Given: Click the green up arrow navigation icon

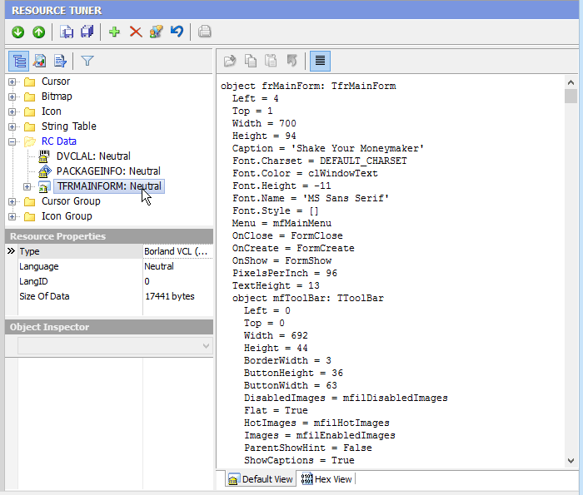Looking at the screenshot, I should [x=38, y=32].
